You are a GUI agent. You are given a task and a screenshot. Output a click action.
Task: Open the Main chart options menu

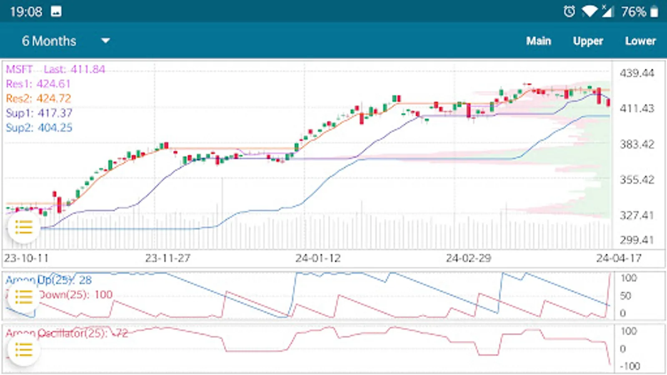539,40
